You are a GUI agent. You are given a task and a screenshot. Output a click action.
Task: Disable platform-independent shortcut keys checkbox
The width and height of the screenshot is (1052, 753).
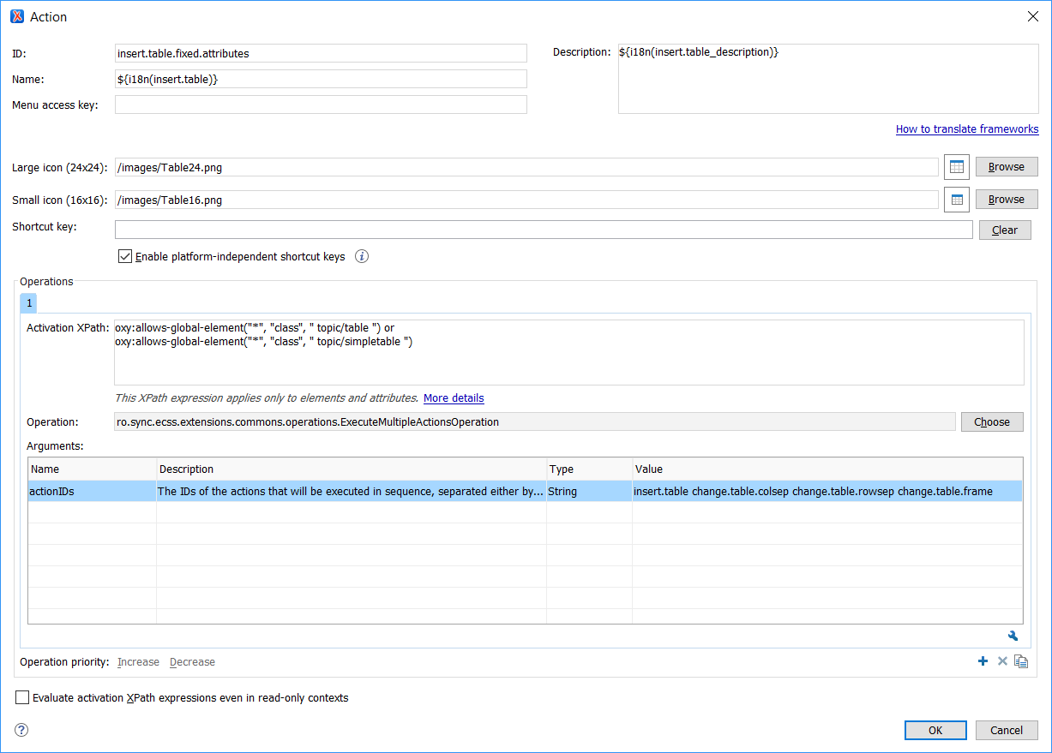[125, 256]
